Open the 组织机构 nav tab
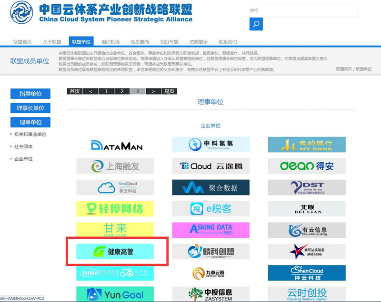Image resolution: width=381 pixels, height=302 pixels. (110, 42)
